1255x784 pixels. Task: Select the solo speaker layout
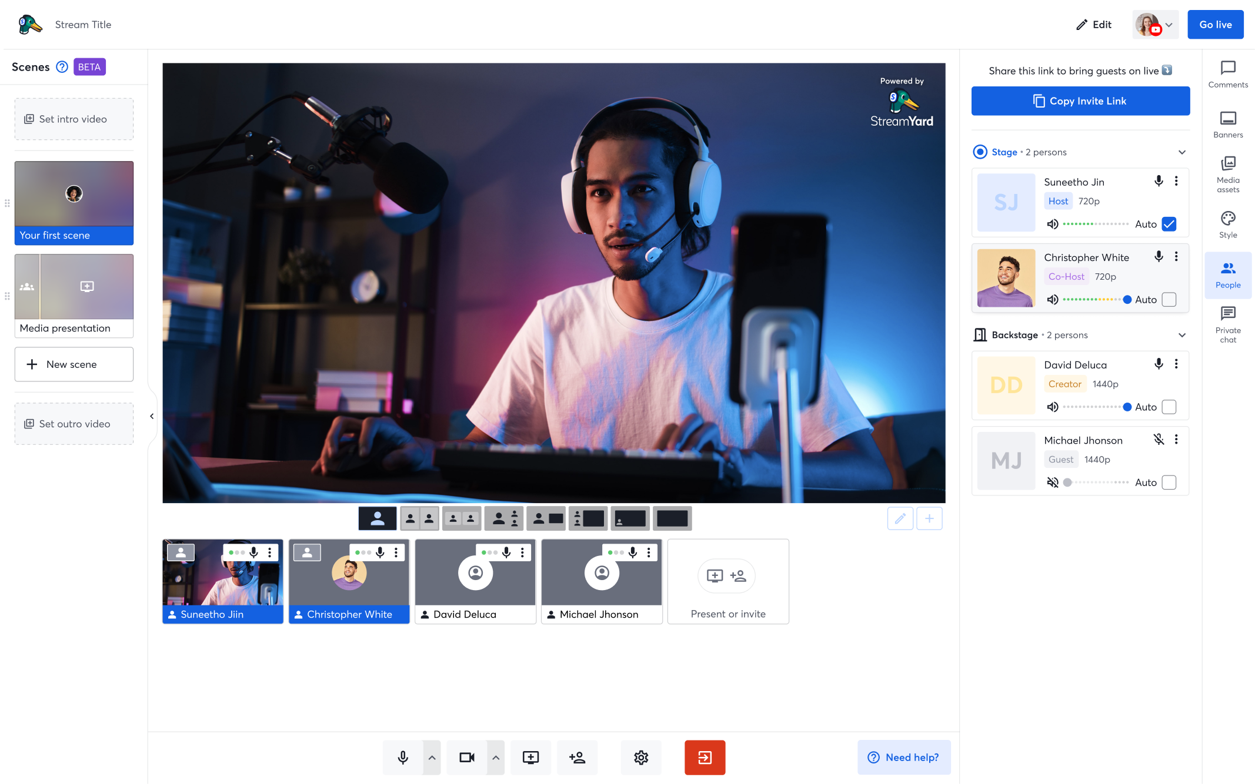pos(377,518)
